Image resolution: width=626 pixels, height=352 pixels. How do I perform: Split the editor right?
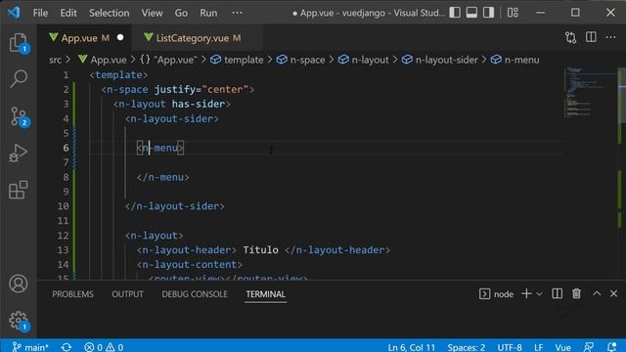pyautogui.click(x=591, y=37)
